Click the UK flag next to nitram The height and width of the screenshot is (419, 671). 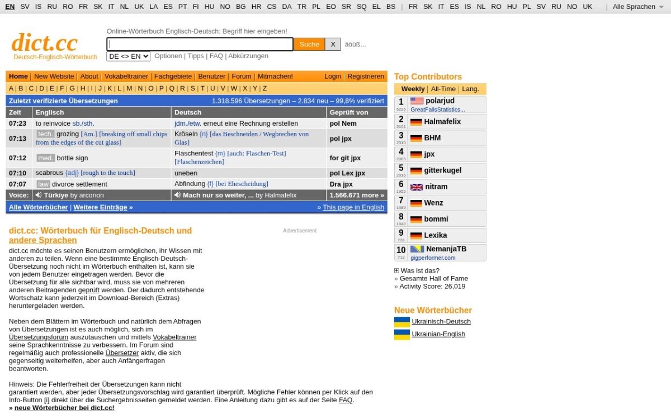[x=416, y=187]
